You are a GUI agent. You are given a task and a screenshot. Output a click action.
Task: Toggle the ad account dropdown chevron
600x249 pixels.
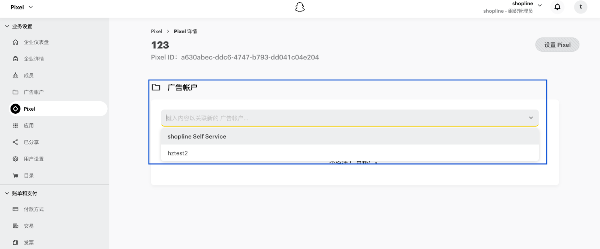(x=531, y=118)
